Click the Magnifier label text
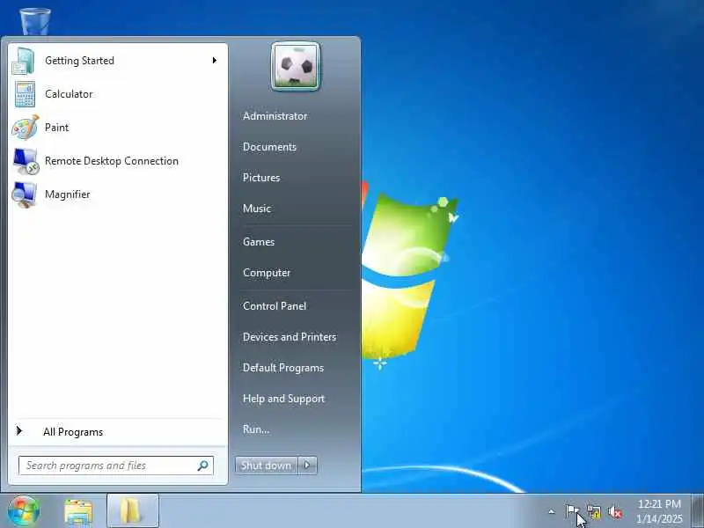This screenshot has width=704, height=528. click(x=68, y=194)
